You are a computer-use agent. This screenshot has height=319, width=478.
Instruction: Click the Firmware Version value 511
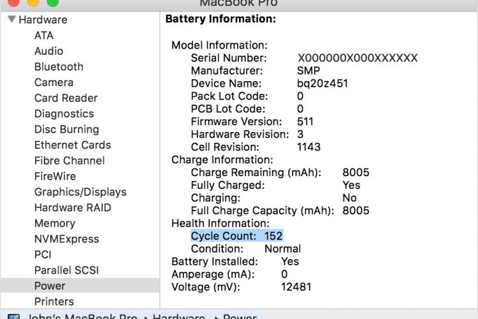(x=305, y=121)
